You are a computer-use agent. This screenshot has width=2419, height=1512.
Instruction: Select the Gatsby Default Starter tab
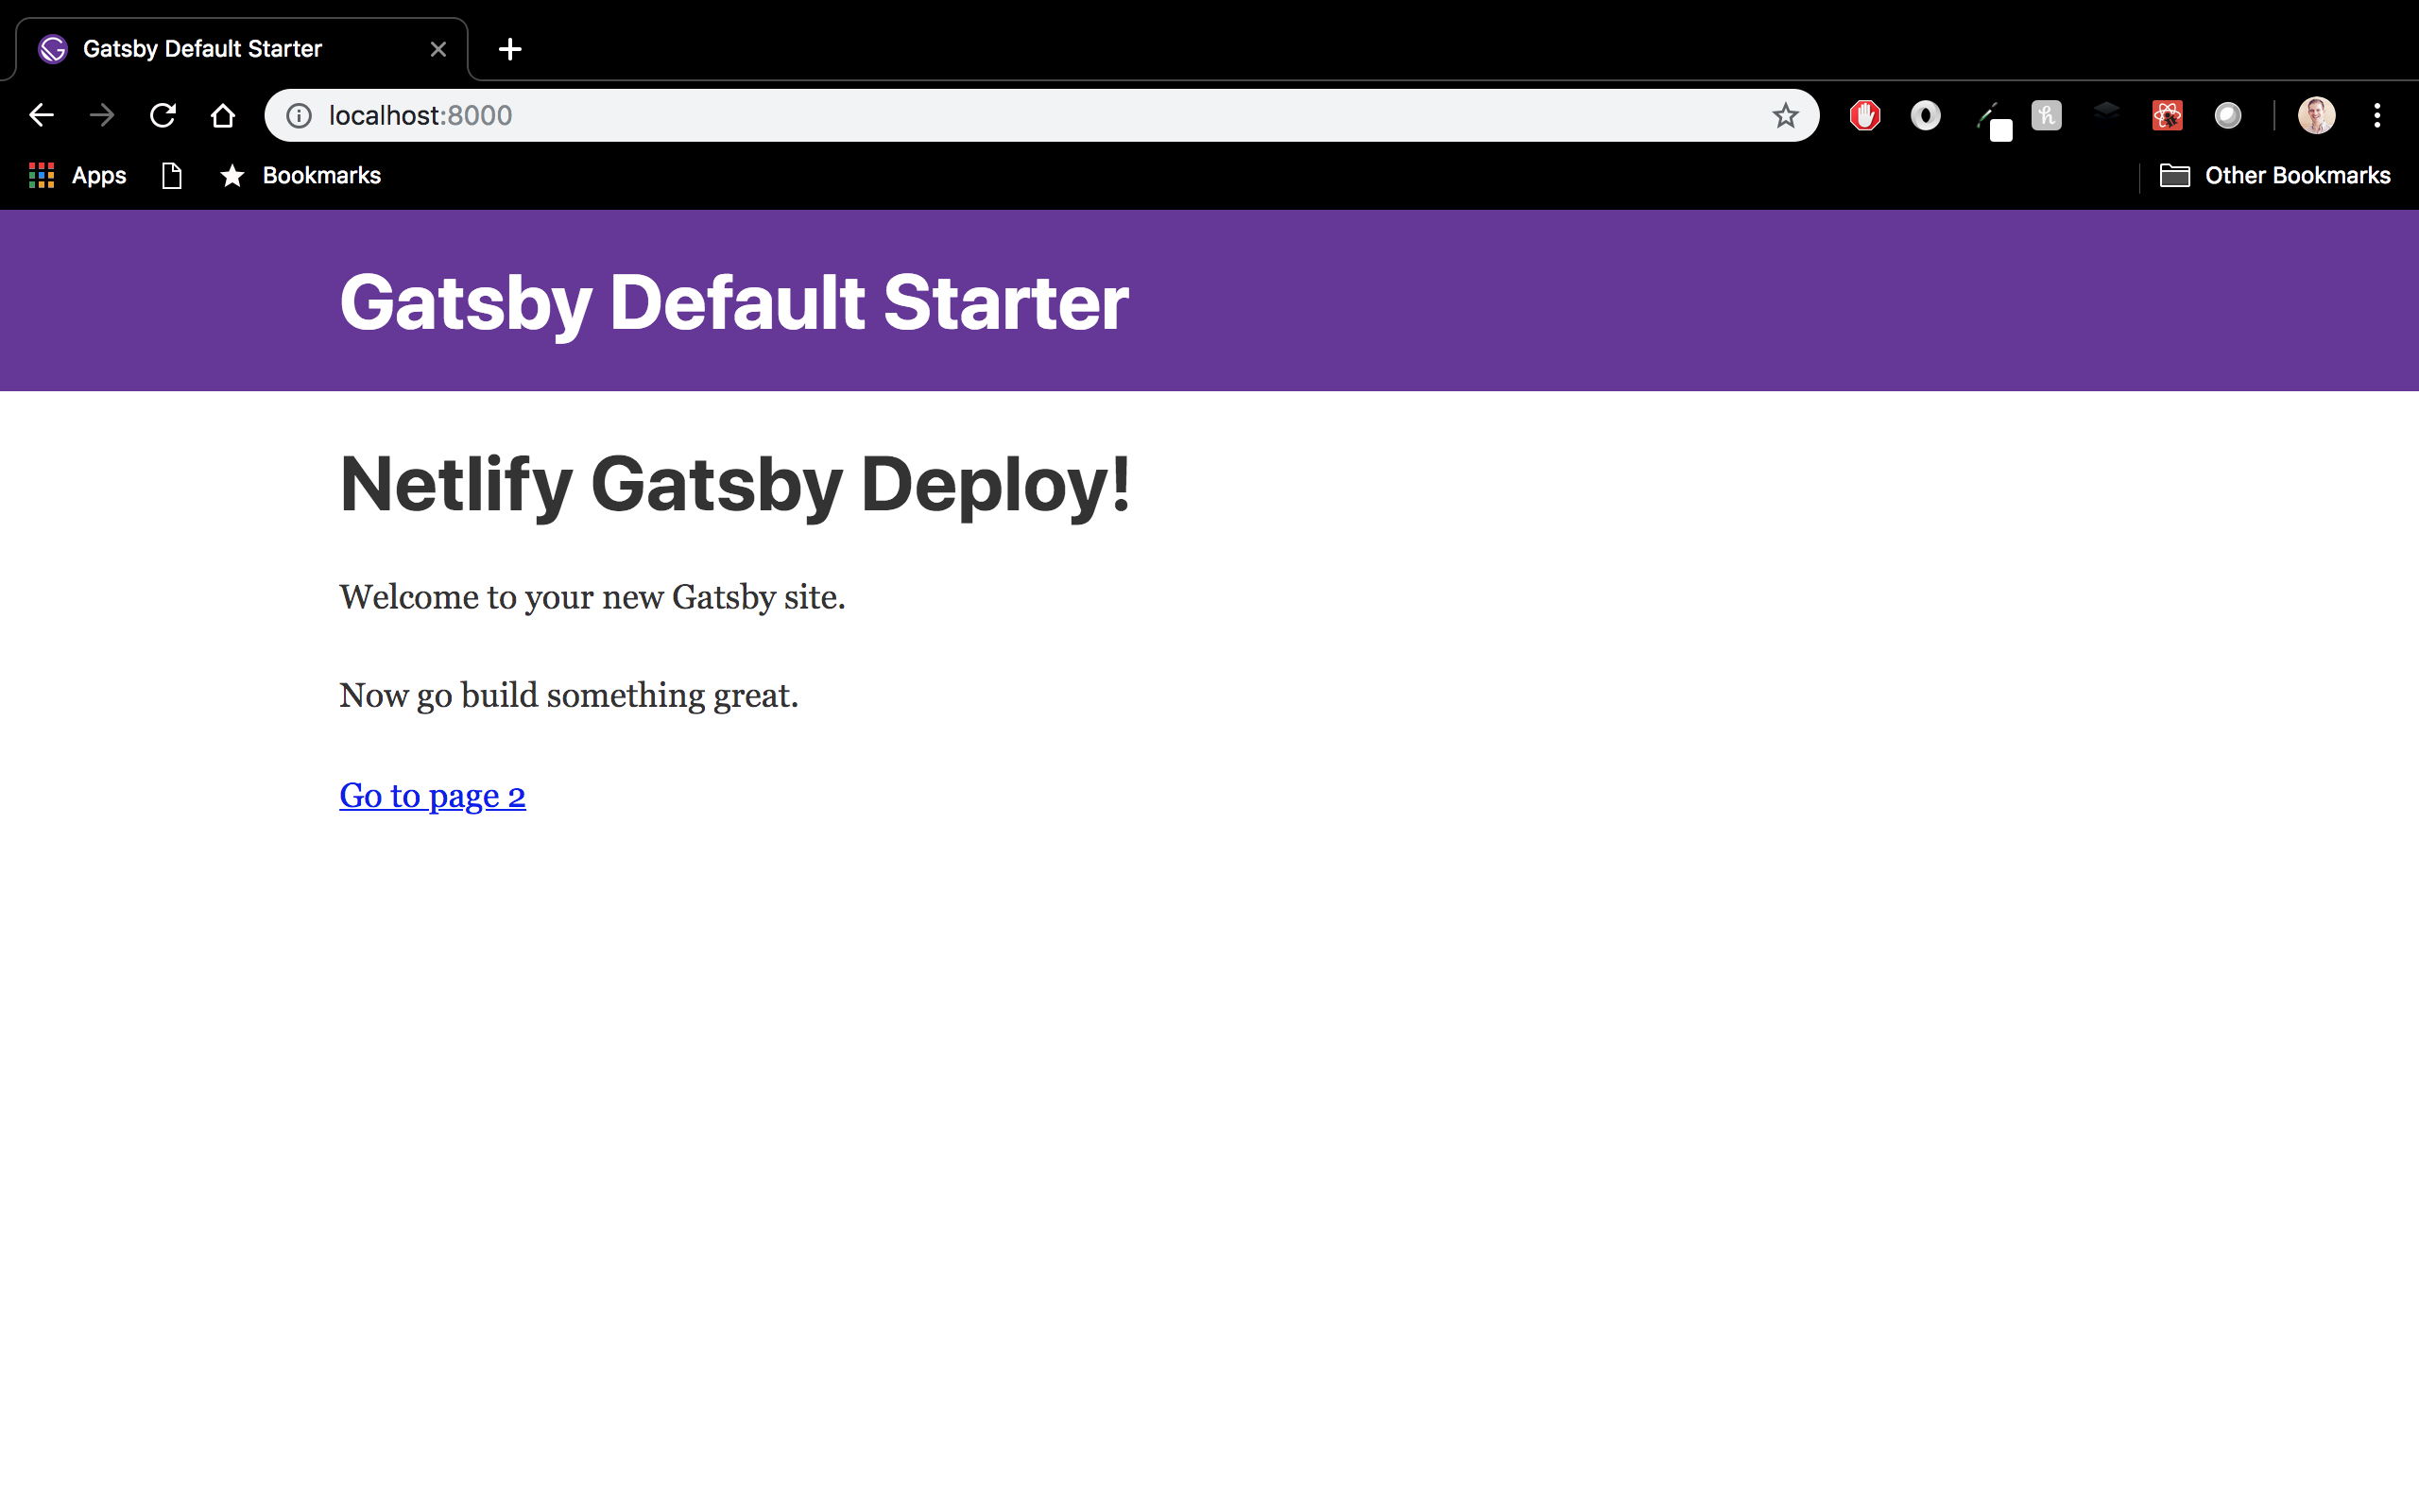tap(241, 49)
